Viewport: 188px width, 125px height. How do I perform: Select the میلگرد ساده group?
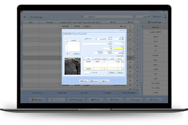155,88
